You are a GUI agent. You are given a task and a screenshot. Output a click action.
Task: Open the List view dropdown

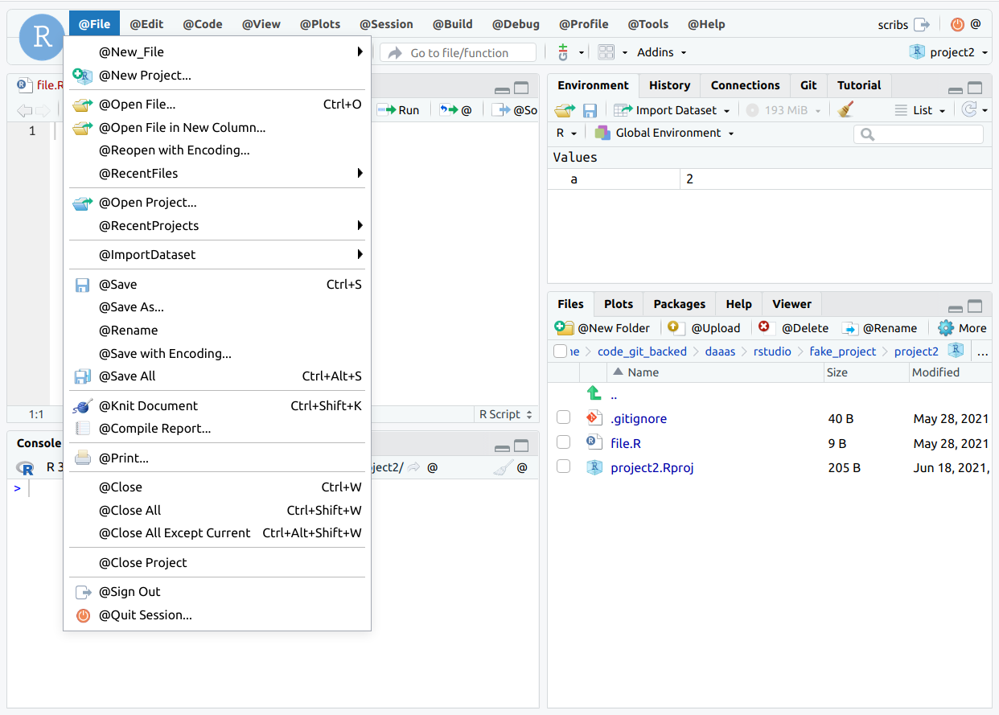(x=921, y=110)
